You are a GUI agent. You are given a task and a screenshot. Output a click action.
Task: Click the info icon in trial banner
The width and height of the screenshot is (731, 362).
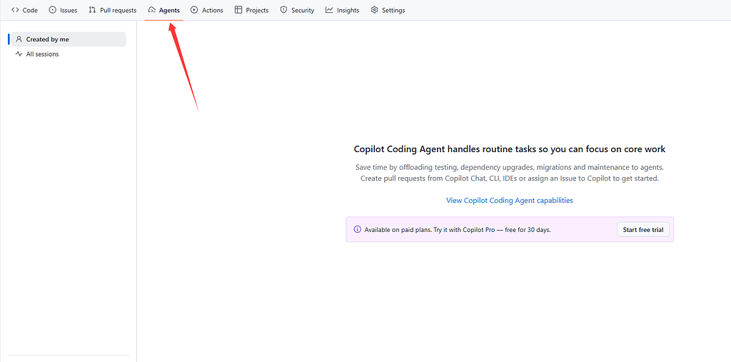(358, 229)
